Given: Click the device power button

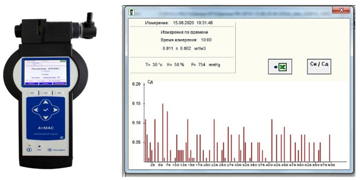Looking at the screenshot, I should [29, 150].
